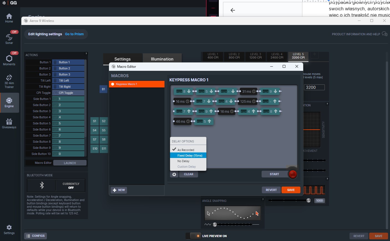The height and width of the screenshot is (241, 390).
Task: Click the Go to Prism link
Action: [x=74, y=34]
